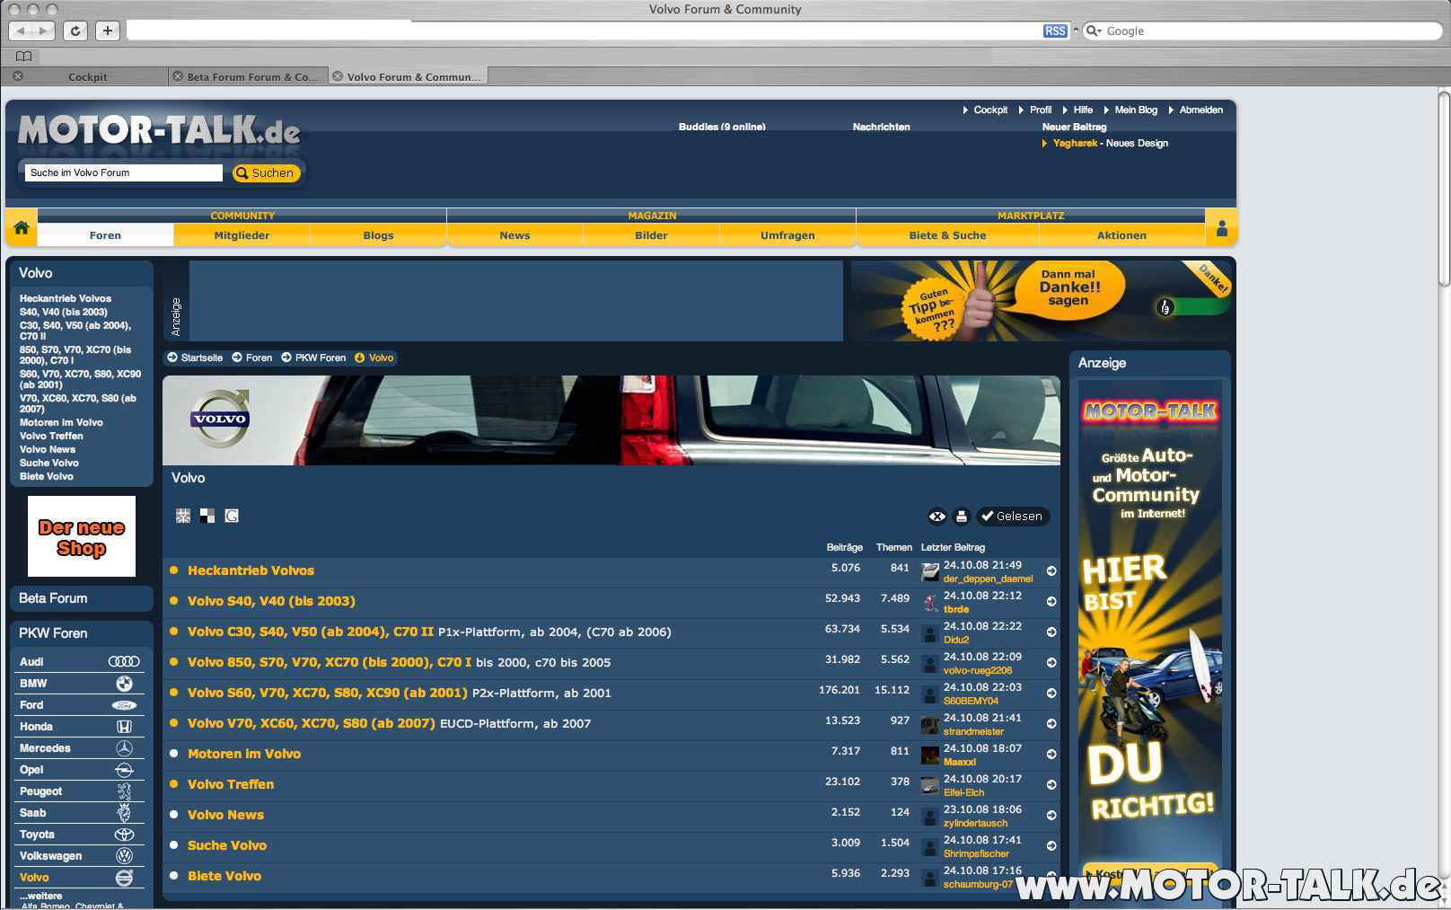This screenshot has width=1451, height=910.
Task: Open the Hilfe link in top menu
Action: click(x=1083, y=110)
